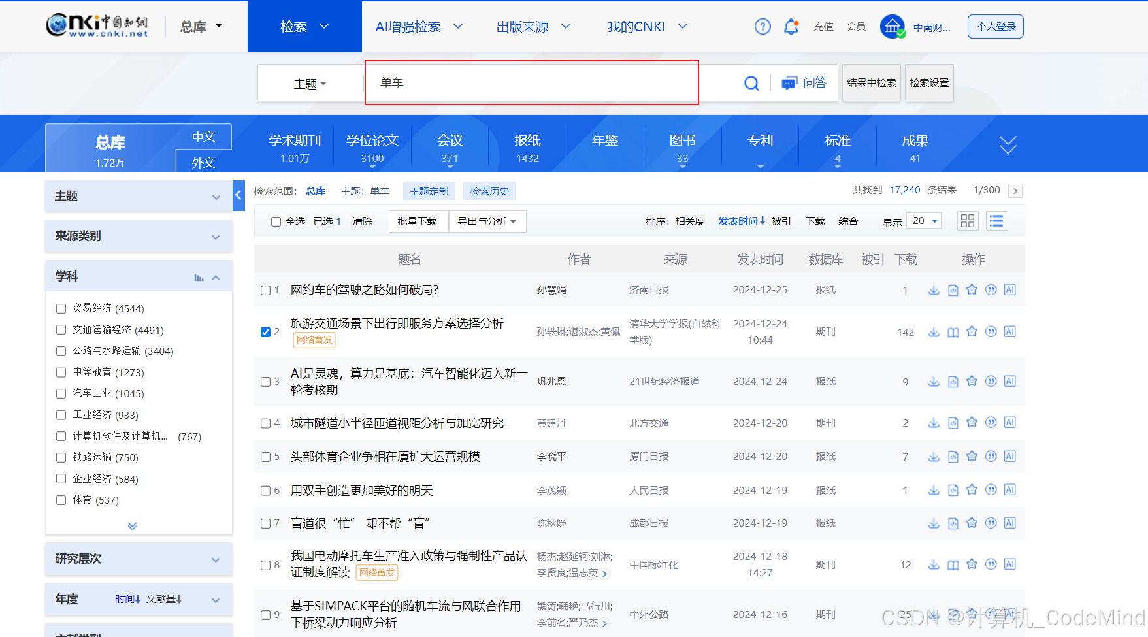
Task: Read 我国电动摩托车生产准入政策 article online
Action: coord(953,564)
